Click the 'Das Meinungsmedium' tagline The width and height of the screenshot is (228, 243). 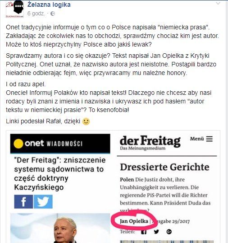pyautogui.click(x=142, y=148)
